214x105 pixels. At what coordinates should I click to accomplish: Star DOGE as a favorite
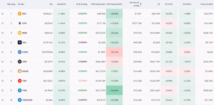coord(2,71)
